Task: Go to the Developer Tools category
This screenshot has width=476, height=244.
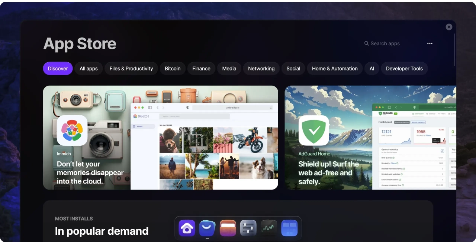Action: (404, 69)
